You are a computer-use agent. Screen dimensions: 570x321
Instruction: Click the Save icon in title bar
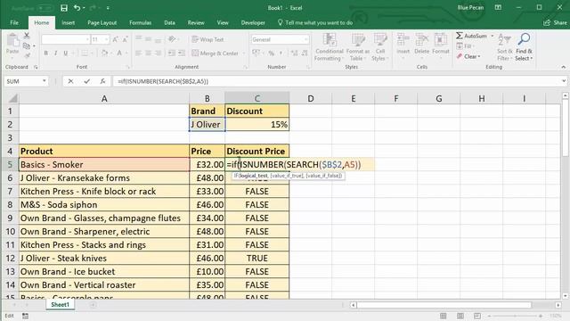[64, 8]
